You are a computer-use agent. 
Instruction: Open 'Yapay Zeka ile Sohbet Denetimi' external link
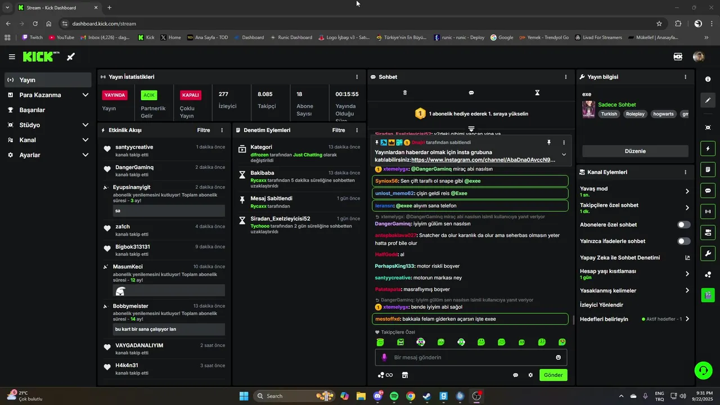(x=687, y=258)
